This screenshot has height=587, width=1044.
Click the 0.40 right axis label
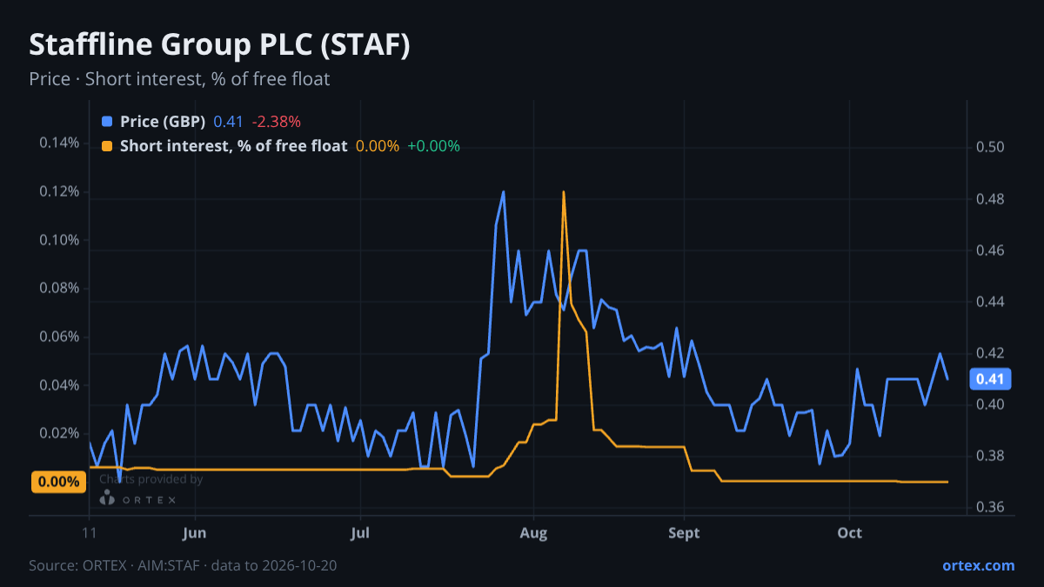point(990,404)
